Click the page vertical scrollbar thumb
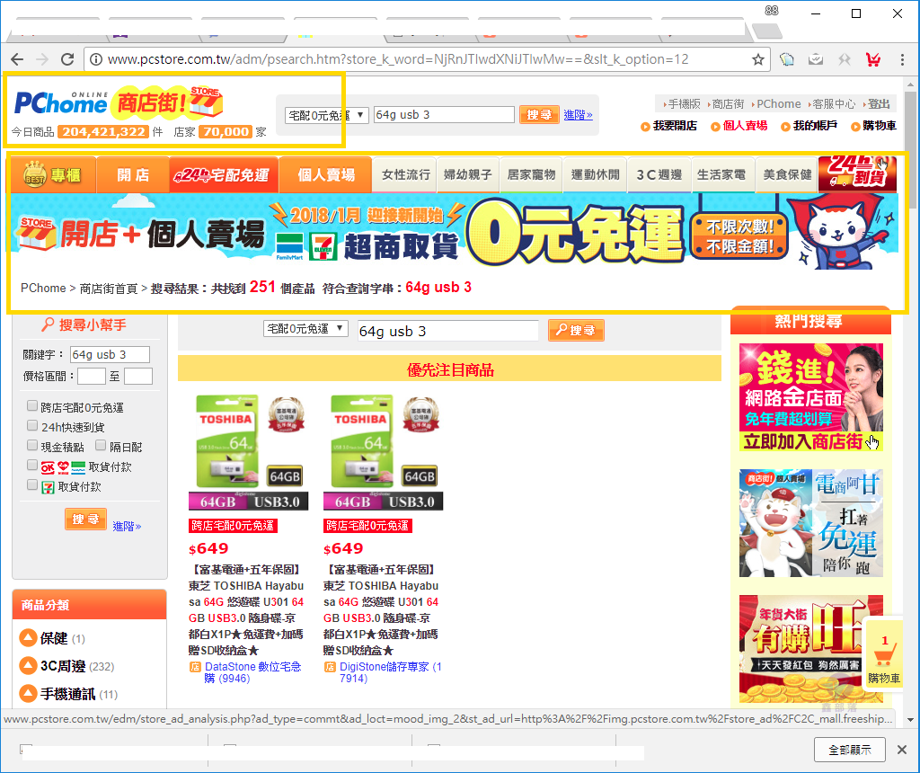This screenshot has height=773, width=920. pyautogui.click(x=910, y=150)
